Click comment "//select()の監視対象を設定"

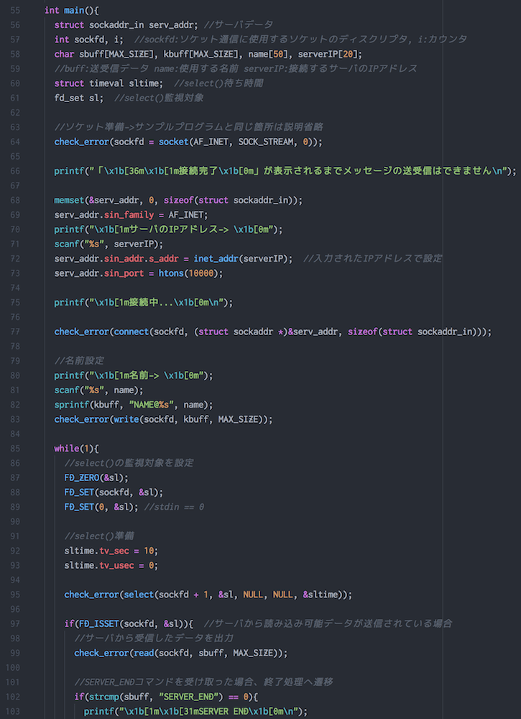(129, 463)
